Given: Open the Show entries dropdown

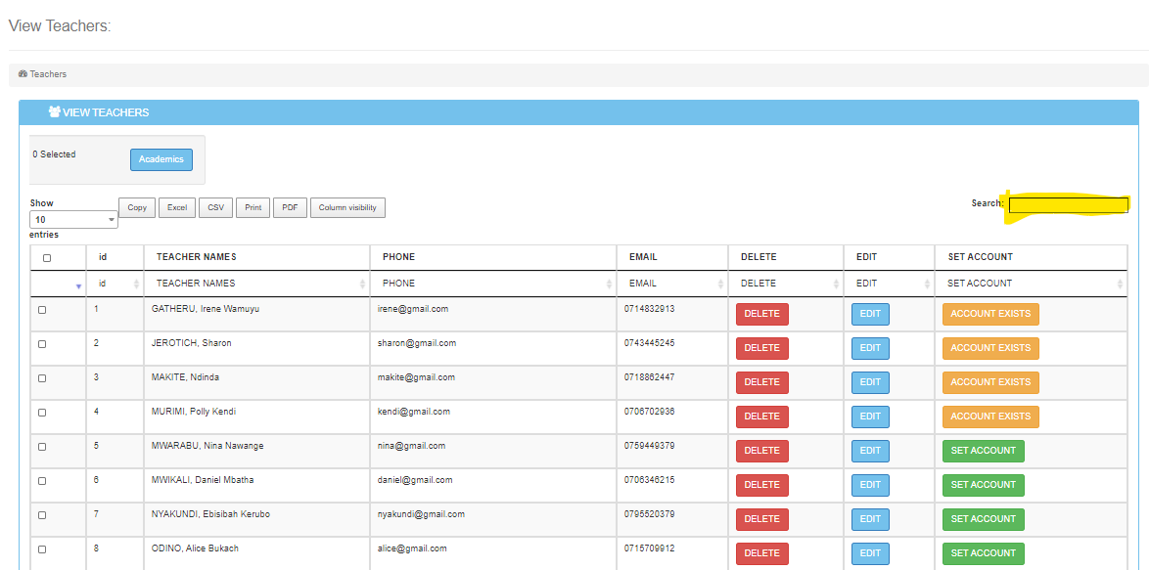Looking at the screenshot, I should click(73, 220).
